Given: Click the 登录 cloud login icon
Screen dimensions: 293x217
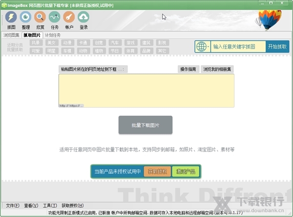Looking at the screenshot, I should click(84, 20).
